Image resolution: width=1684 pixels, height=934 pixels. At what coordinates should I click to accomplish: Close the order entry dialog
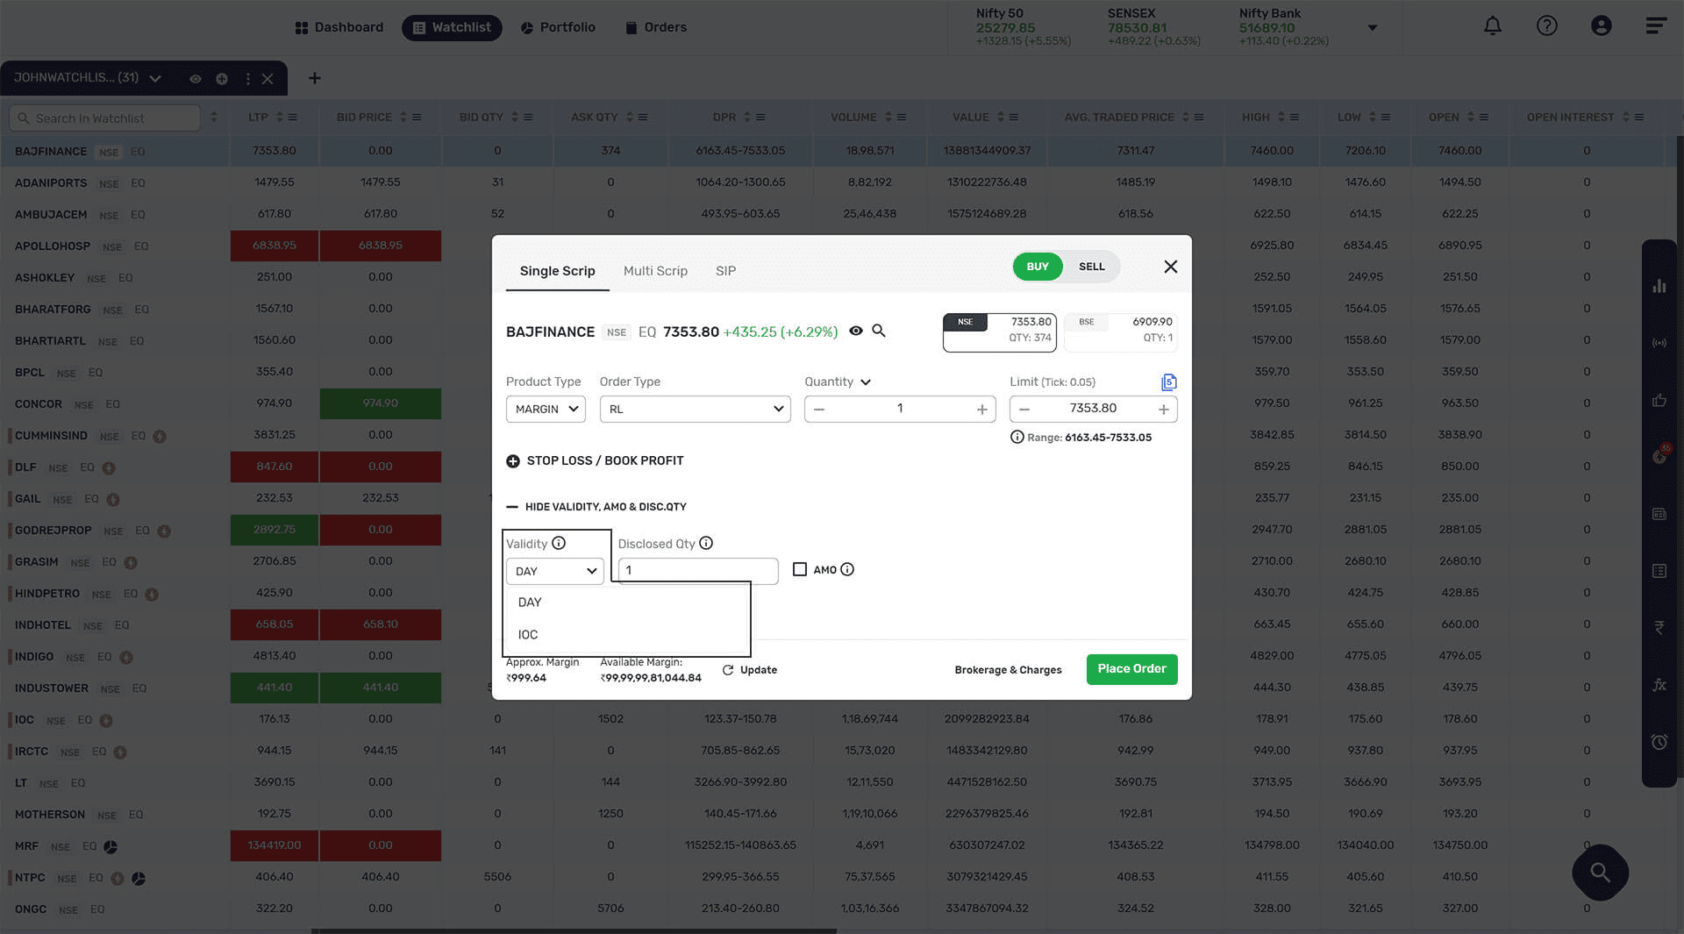click(x=1170, y=267)
